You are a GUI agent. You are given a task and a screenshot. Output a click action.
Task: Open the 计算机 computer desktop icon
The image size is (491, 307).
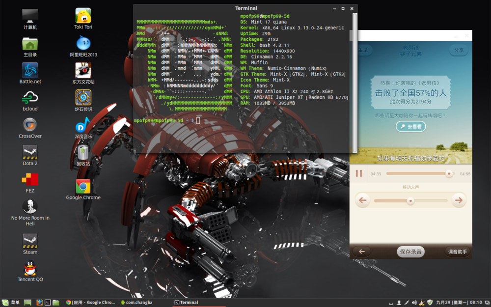pyautogui.click(x=30, y=19)
